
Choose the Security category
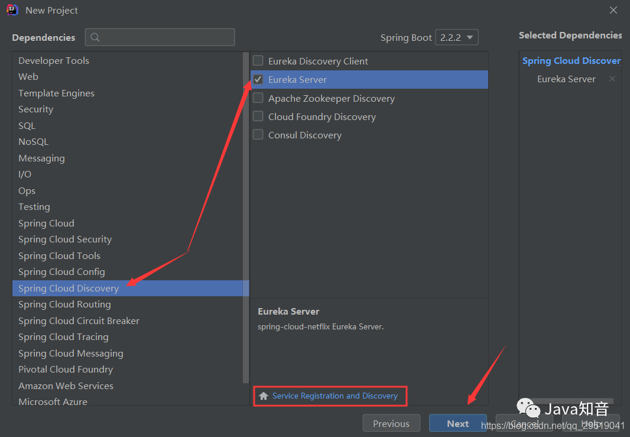point(128,109)
